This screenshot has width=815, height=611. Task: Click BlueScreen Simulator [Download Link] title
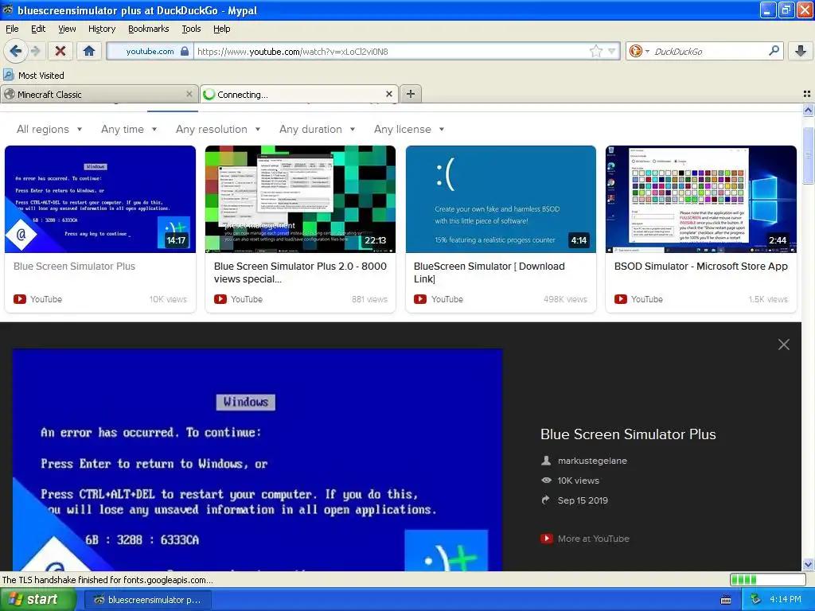tap(489, 272)
